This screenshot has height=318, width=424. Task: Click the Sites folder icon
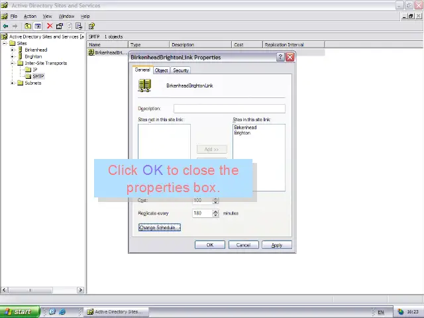click(13, 43)
